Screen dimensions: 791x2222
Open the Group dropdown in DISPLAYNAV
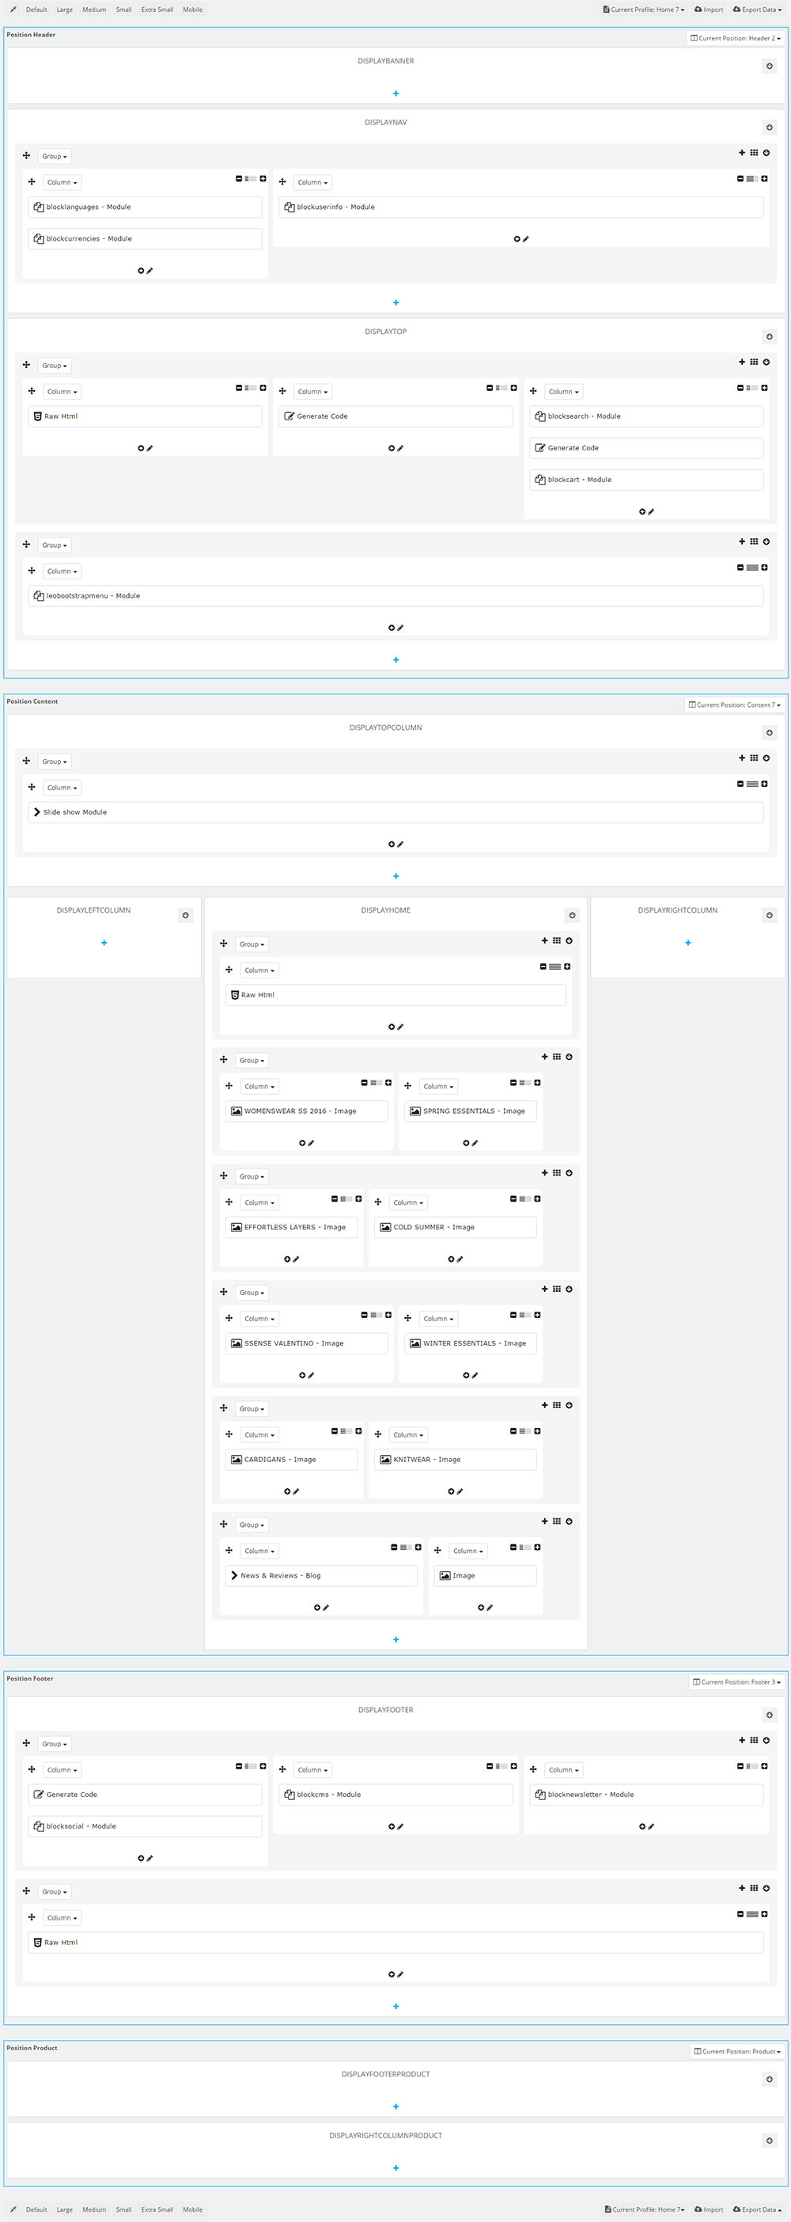coord(55,156)
